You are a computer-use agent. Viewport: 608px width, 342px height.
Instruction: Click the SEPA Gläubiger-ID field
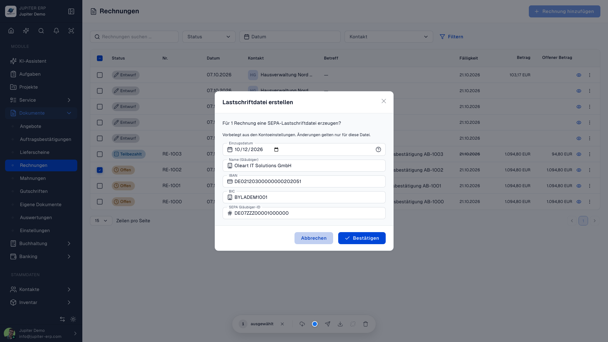(x=304, y=213)
